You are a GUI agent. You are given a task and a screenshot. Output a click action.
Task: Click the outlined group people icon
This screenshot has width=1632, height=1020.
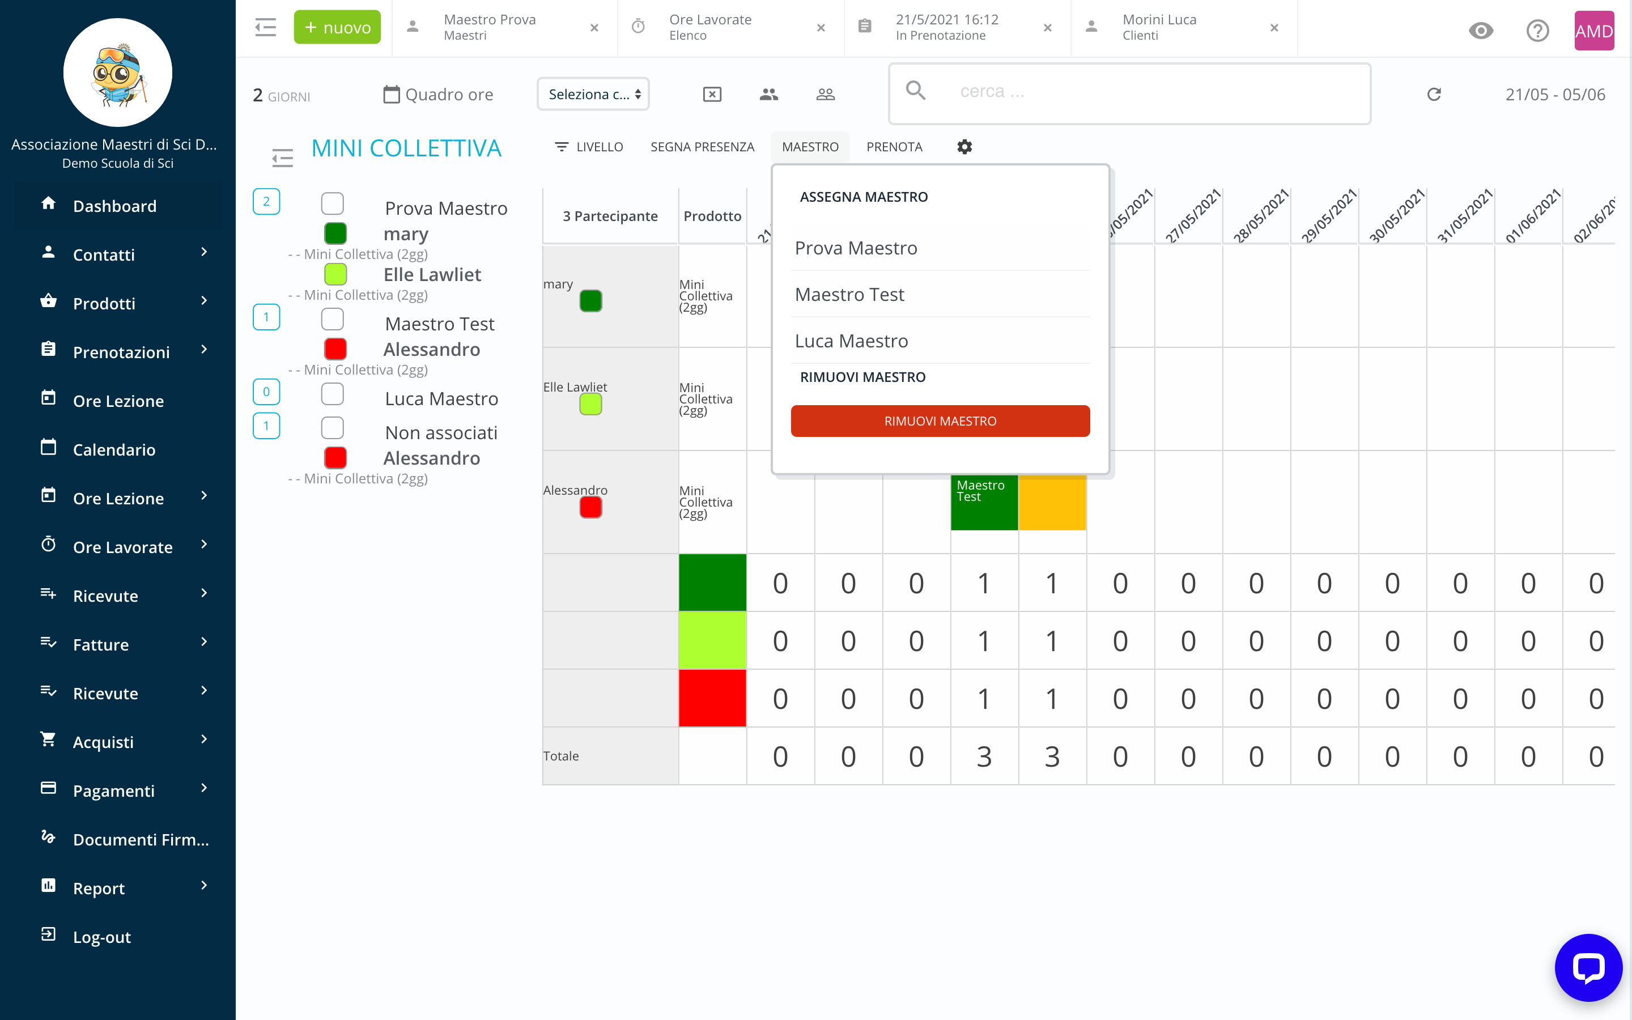(826, 95)
